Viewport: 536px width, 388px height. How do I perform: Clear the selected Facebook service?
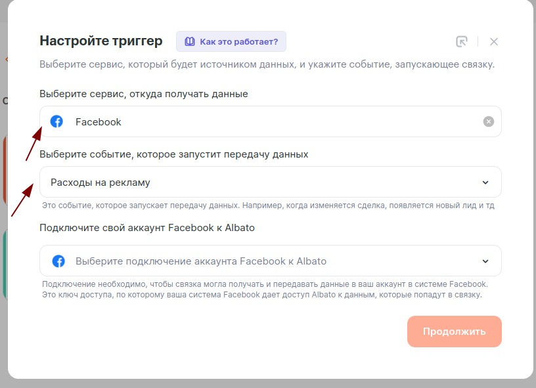(x=488, y=121)
